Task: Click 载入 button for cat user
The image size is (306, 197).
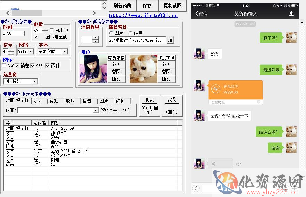Action: (166, 64)
